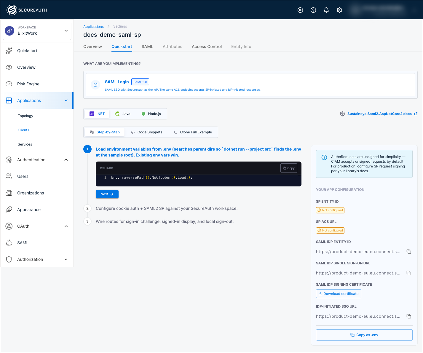The height and width of the screenshot is (353, 423).
Task: Switch to the Overview tab
Action: (92, 47)
